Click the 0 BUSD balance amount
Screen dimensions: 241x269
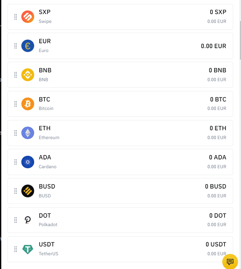215,187
